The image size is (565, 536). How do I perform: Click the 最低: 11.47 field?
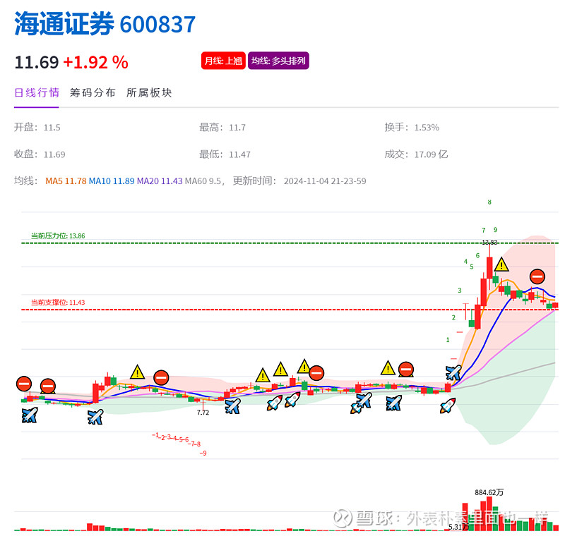(225, 154)
